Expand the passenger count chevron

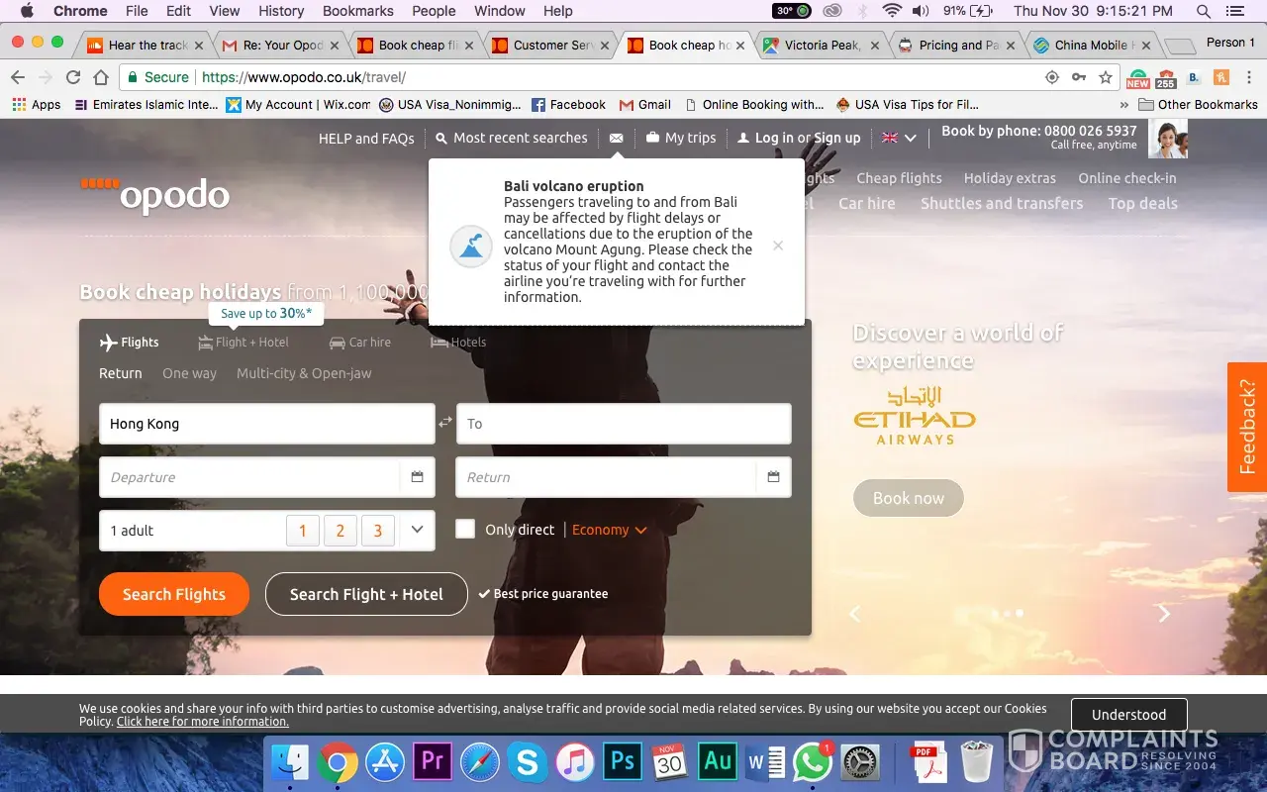[417, 530]
